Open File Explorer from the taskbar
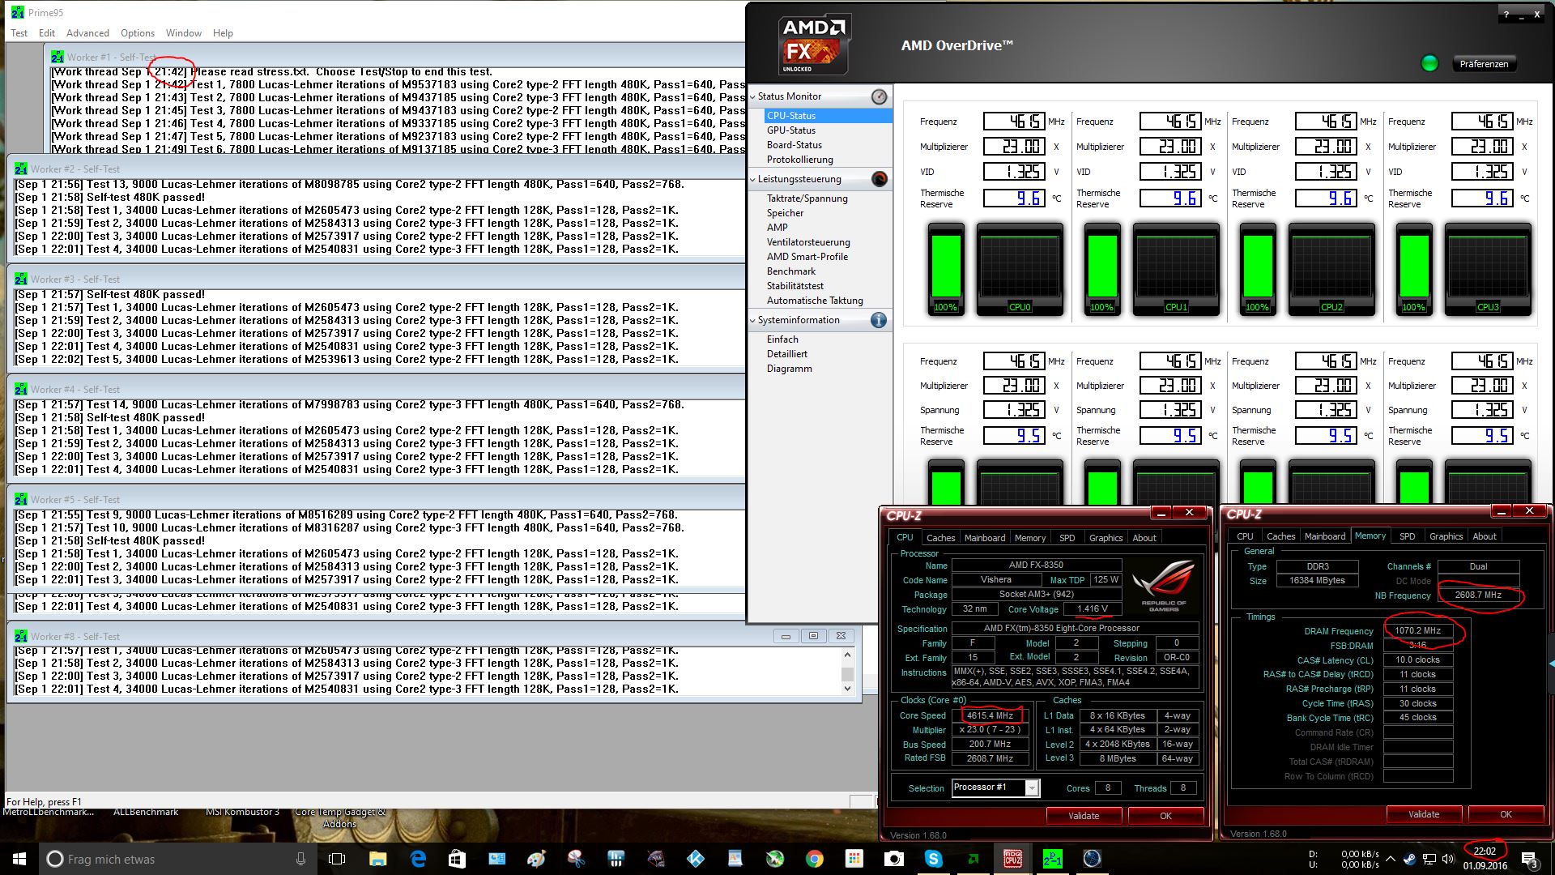The width and height of the screenshot is (1555, 875). (x=377, y=859)
